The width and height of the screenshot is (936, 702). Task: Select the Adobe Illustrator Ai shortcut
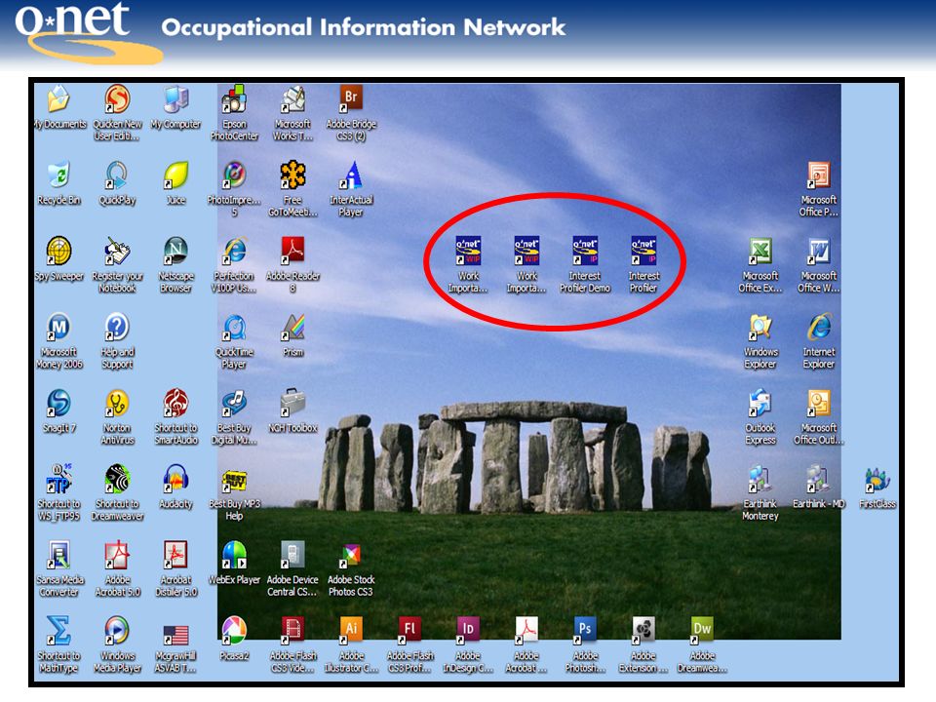point(351,631)
